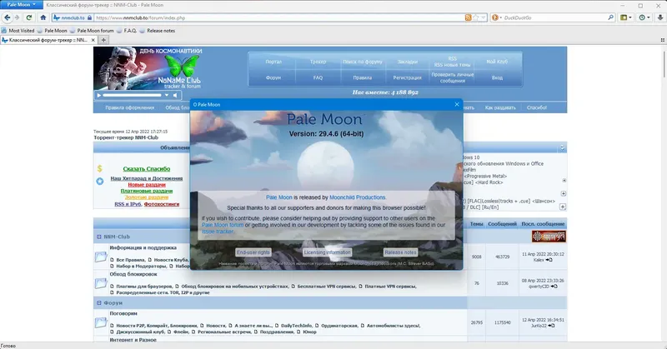Follow the Pale Moon forum link in dialog

223,225
